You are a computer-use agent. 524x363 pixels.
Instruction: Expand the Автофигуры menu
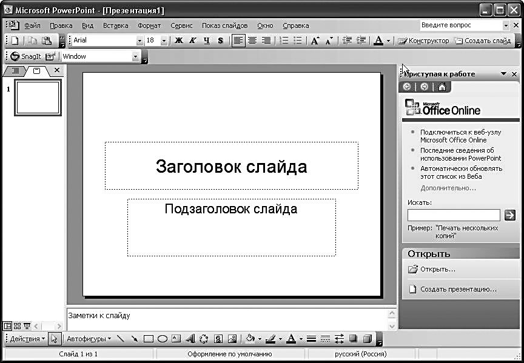coord(89,339)
